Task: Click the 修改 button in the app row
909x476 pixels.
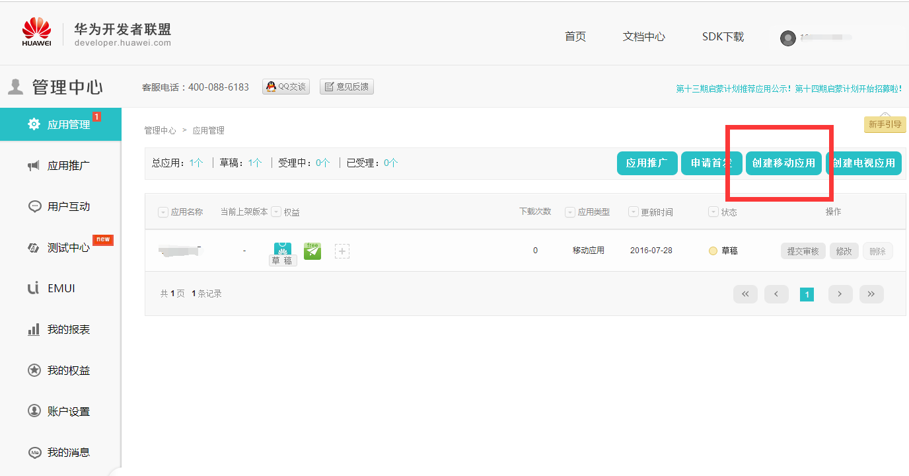Action: coord(844,251)
